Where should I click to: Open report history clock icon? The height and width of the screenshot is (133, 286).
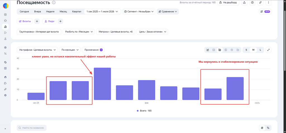click(252, 3)
